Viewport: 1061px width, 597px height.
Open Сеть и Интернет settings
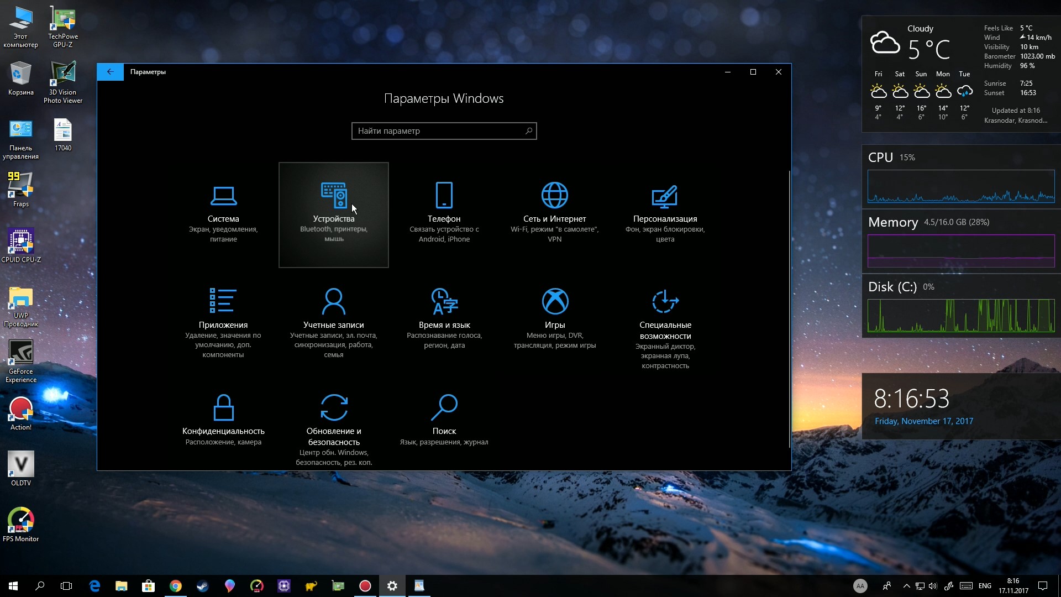pos(555,214)
